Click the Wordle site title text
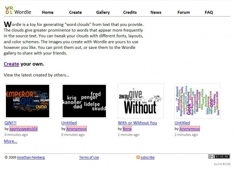The height and width of the screenshot is (171, 234). point(23,12)
